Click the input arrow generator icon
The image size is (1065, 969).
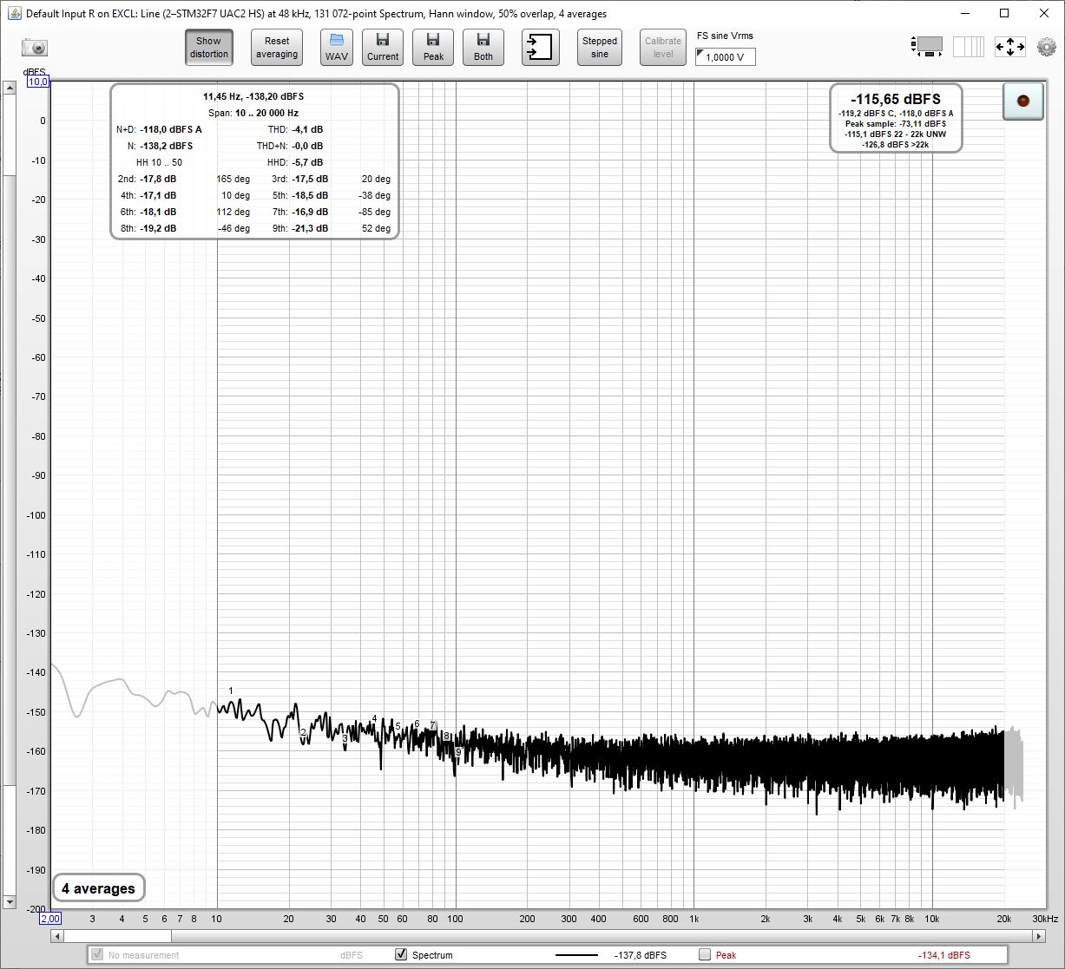tap(541, 48)
